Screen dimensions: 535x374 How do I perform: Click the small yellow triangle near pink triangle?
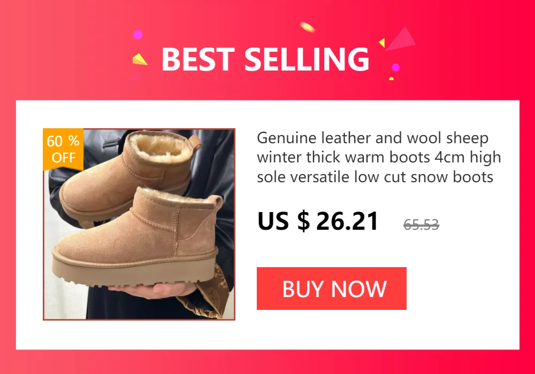pos(382,43)
